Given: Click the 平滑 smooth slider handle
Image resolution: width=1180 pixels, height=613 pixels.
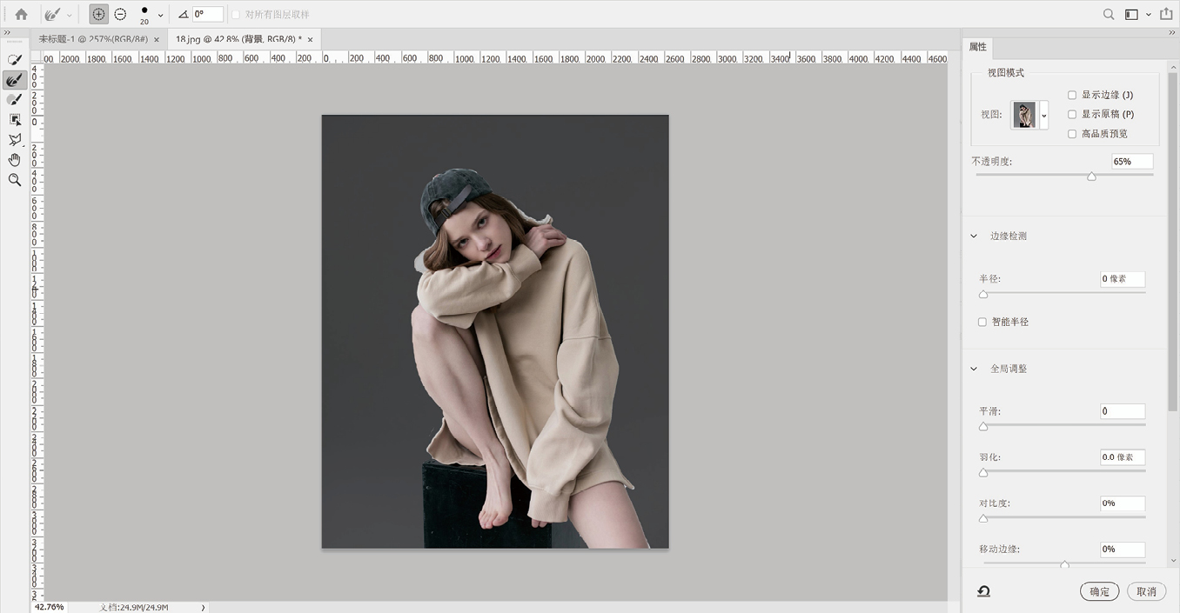Looking at the screenshot, I should tap(983, 426).
